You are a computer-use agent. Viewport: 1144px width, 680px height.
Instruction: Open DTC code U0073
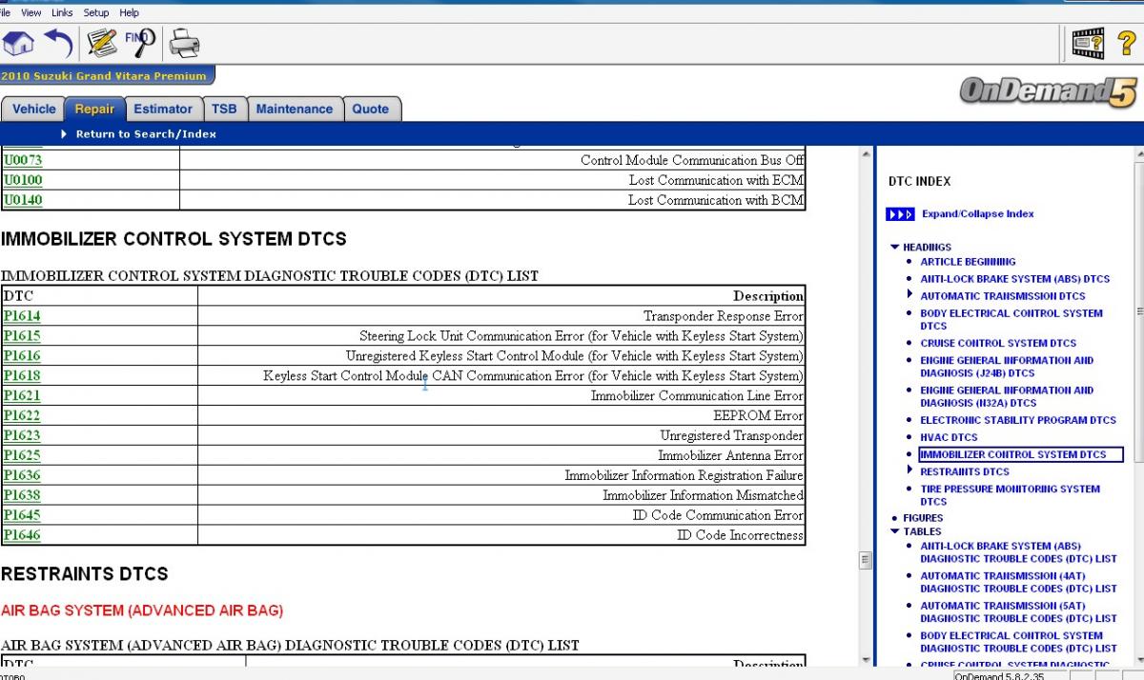(23, 160)
